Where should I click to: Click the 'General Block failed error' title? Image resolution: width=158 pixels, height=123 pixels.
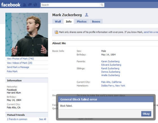pyautogui.click(x=79, y=99)
